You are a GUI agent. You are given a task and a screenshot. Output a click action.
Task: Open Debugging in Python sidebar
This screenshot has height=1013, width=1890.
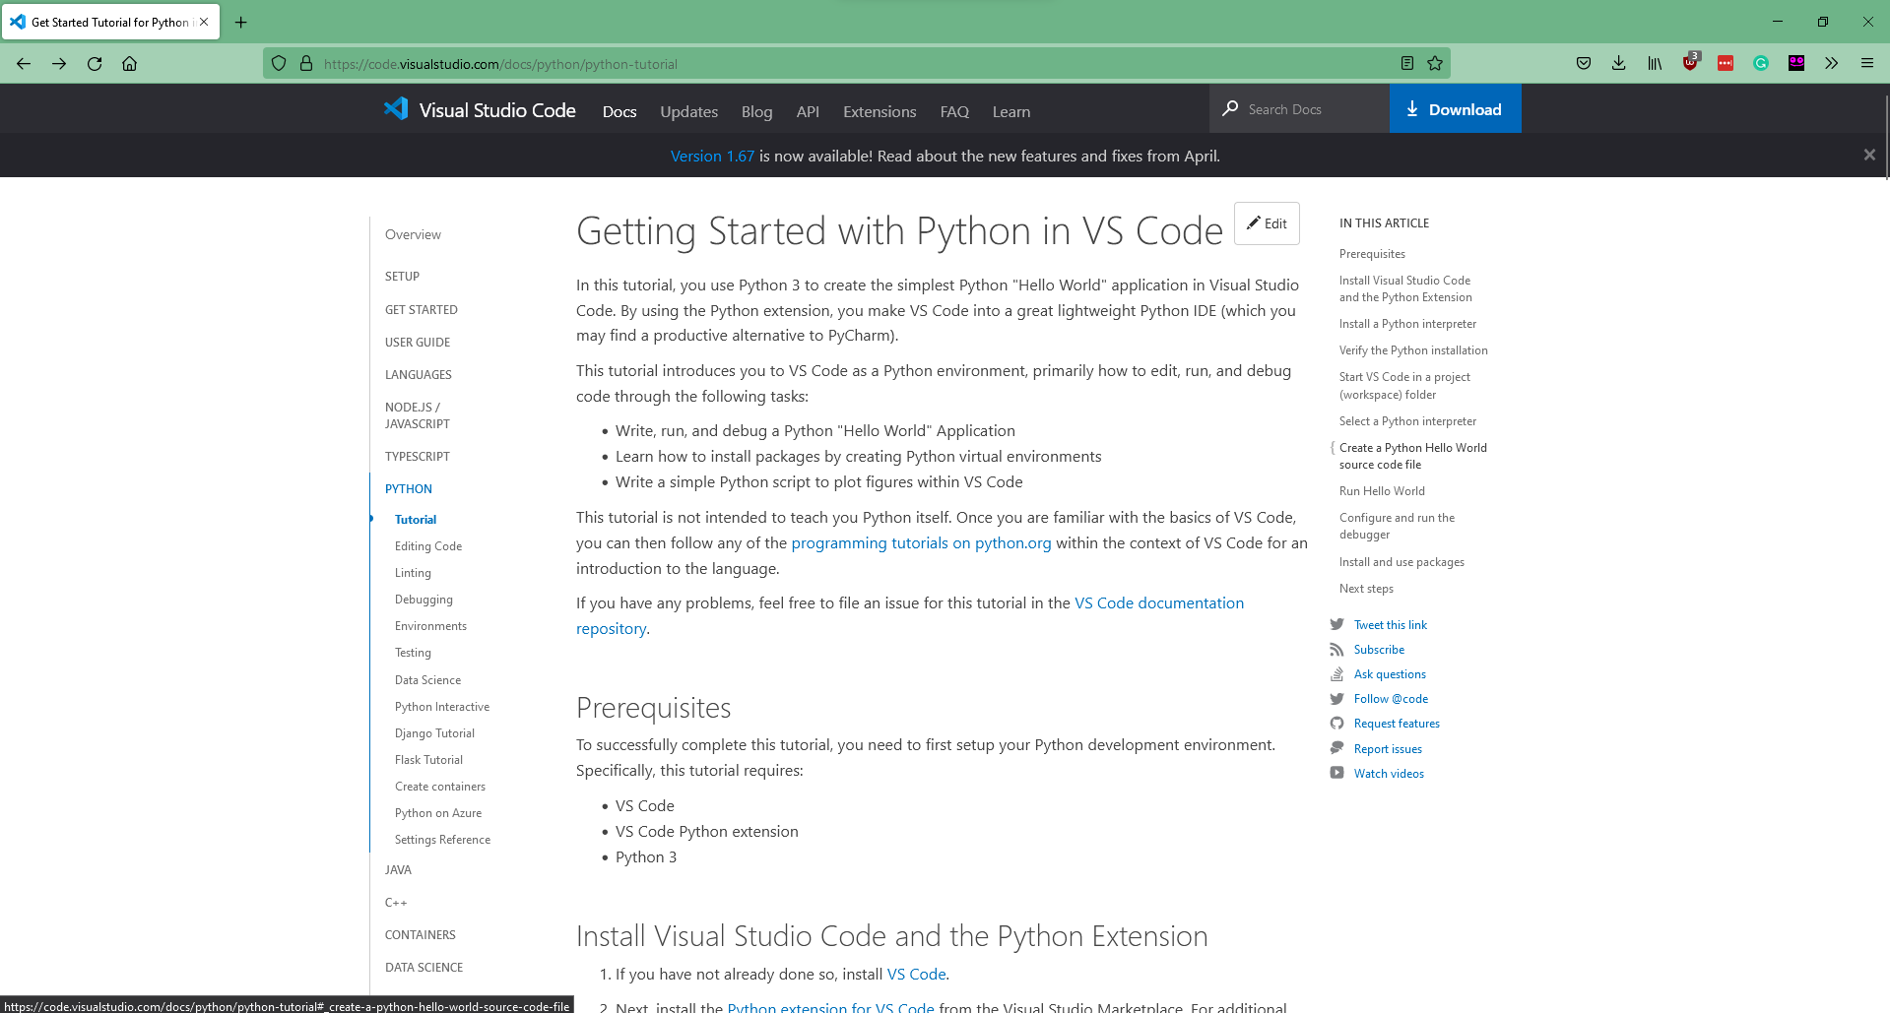click(x=424, y=599)
